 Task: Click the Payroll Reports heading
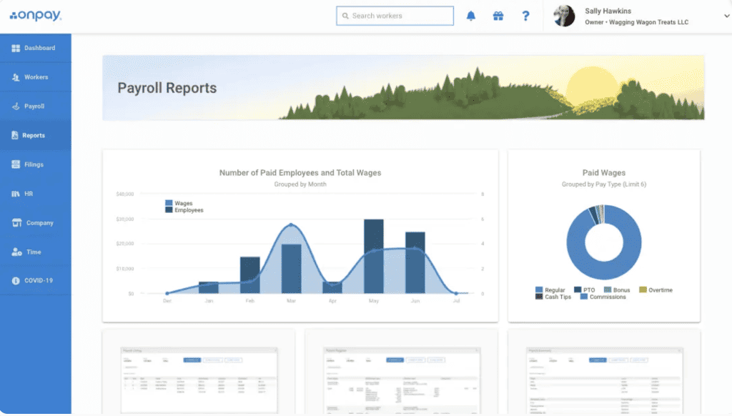(x=167, y=88)
